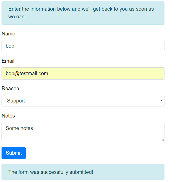Place cursor on 'bob' text in Name
The image size is (178, 182).
pyautogui.click(x=10, y=46)
